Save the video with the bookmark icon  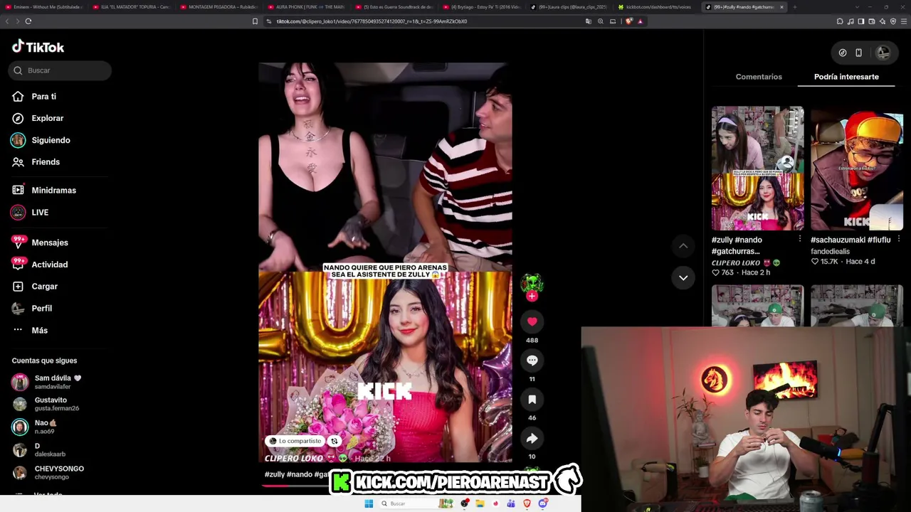tap(532, 400)
